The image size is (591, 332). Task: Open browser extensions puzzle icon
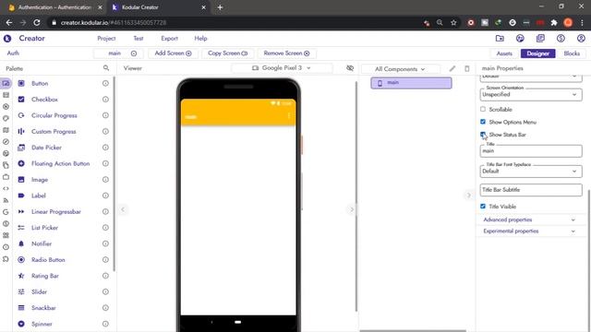pos(554,22)
